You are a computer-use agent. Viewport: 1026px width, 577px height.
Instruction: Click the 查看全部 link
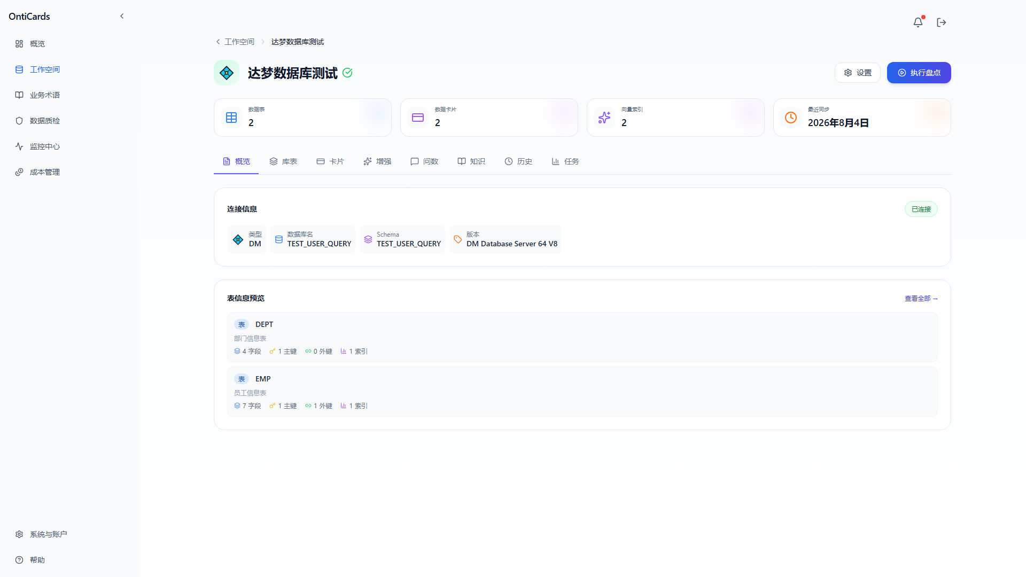click(x=921, y=299)
